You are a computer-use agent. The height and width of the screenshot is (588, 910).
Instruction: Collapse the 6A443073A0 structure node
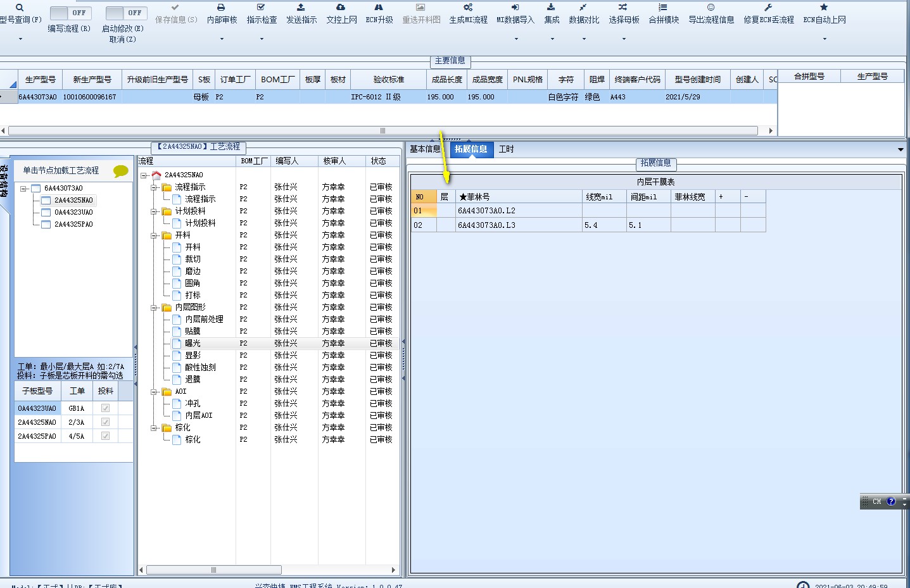pyautogui.click(x=23, y=189)
